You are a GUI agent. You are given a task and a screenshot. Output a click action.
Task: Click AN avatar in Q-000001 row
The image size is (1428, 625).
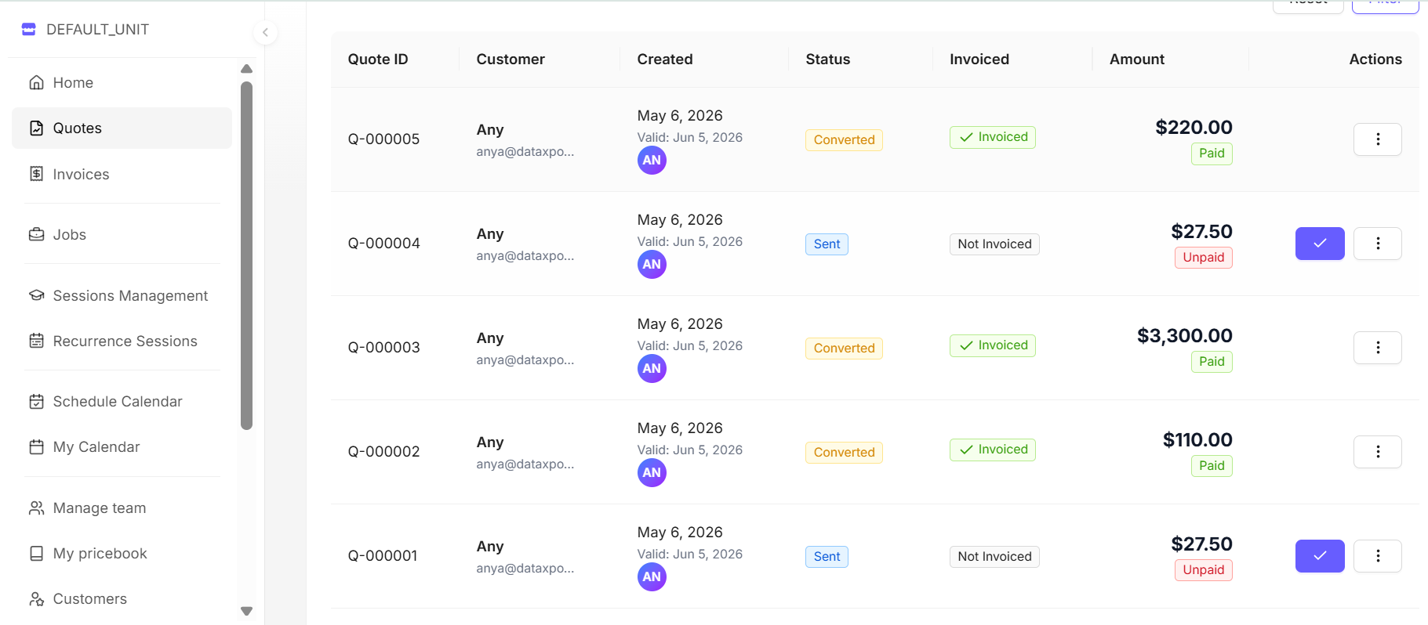tap(652, 577)
